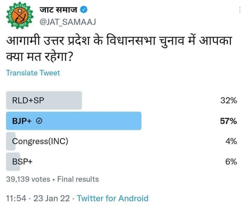Click the 39,139 votes count text

coord(28,179)
